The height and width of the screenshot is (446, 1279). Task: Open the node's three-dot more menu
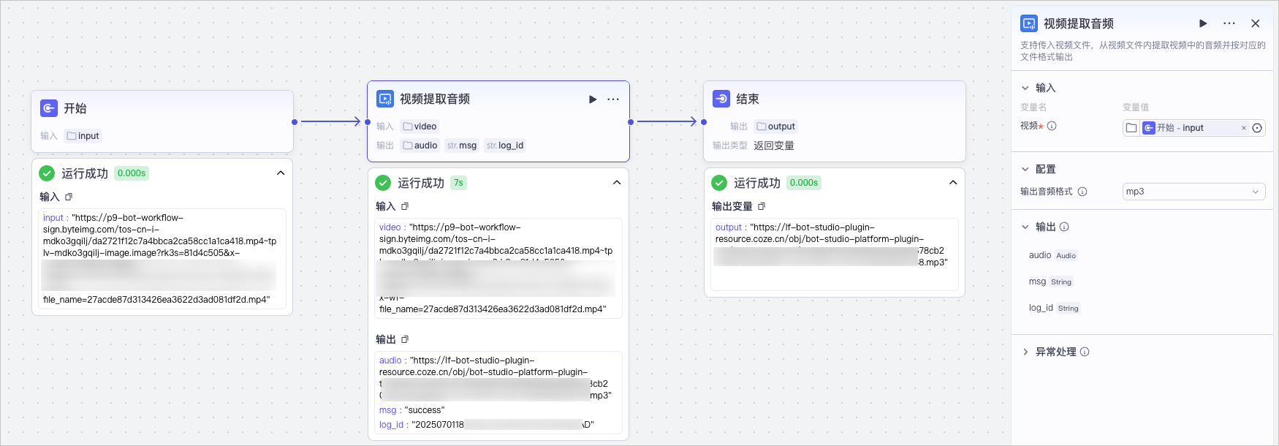click(613, 99)
